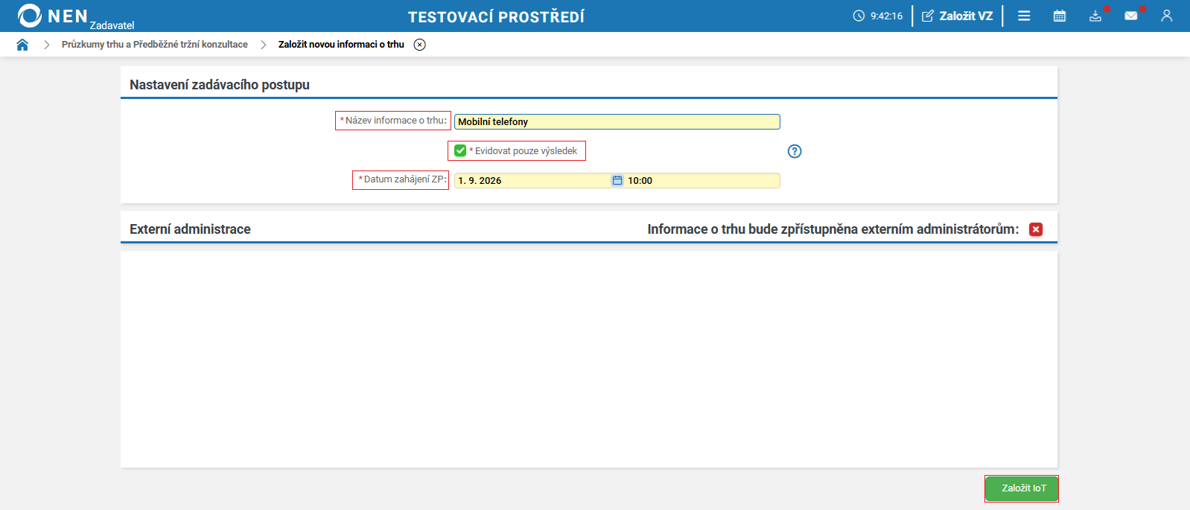Click Založit VZ button
Image resolution: width=1190 pixels, height=510 pixels.
pos(958,16)
